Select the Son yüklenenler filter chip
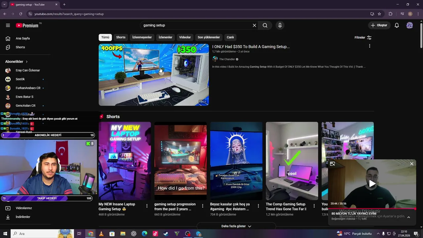Image resolution: width=423 pixels, height=238 pixels. [209, 37]
